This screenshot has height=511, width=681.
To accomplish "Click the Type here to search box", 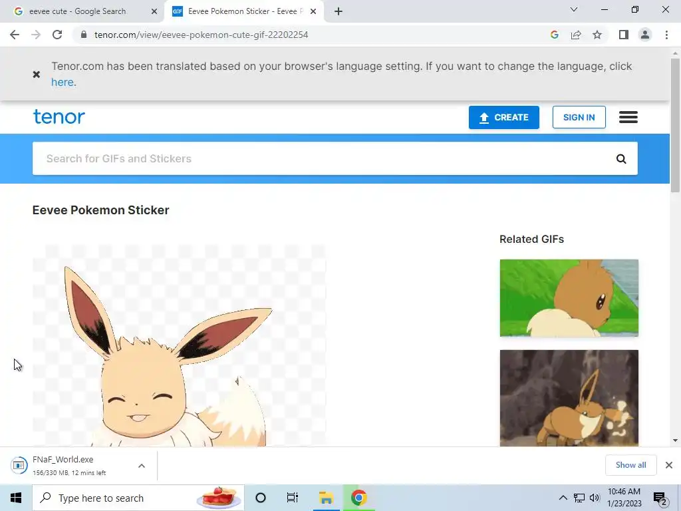I will click(x=138, y=498).
